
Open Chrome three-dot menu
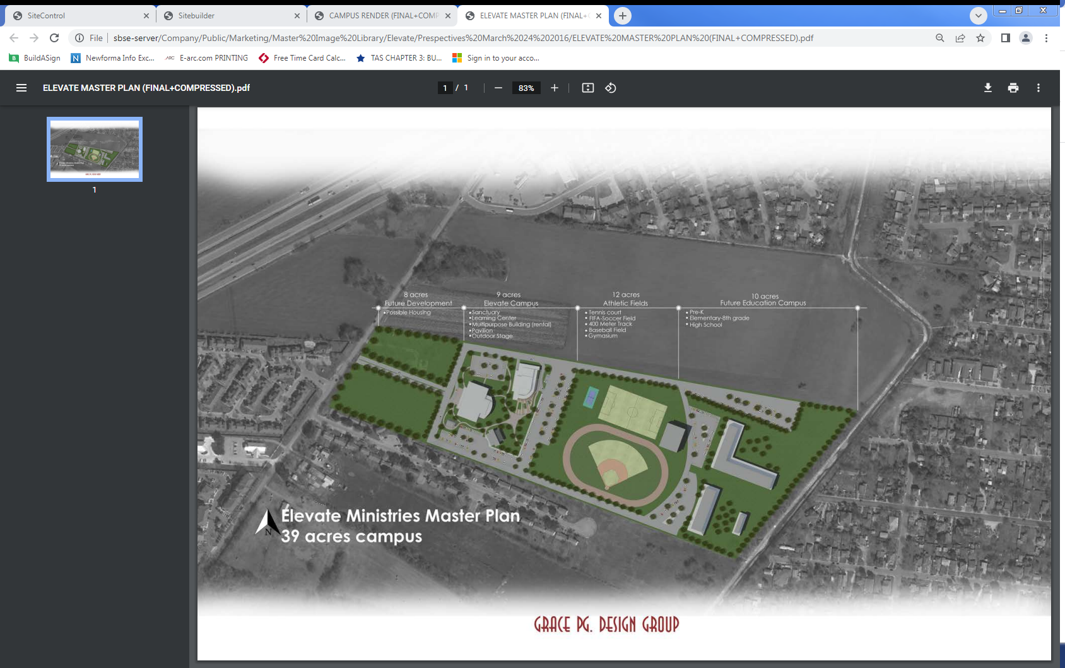(1046, 38)
